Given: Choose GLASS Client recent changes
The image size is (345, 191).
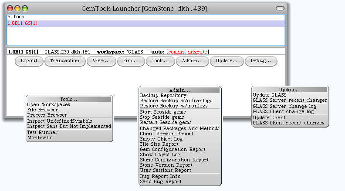Looking at the screenshot, I should point(290,123).
